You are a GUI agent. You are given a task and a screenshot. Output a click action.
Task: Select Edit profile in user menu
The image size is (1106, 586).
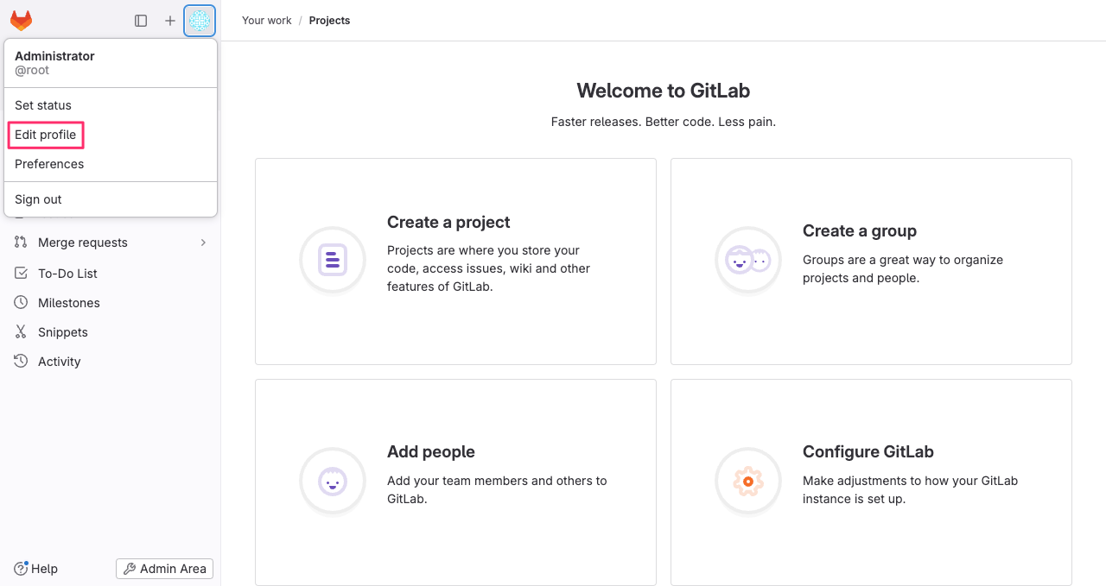click(111, 135)
